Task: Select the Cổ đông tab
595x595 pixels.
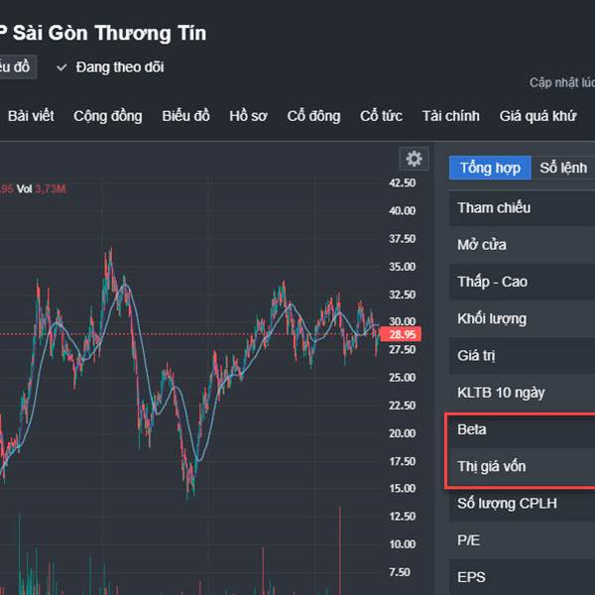Action: [x=313, y=116]
